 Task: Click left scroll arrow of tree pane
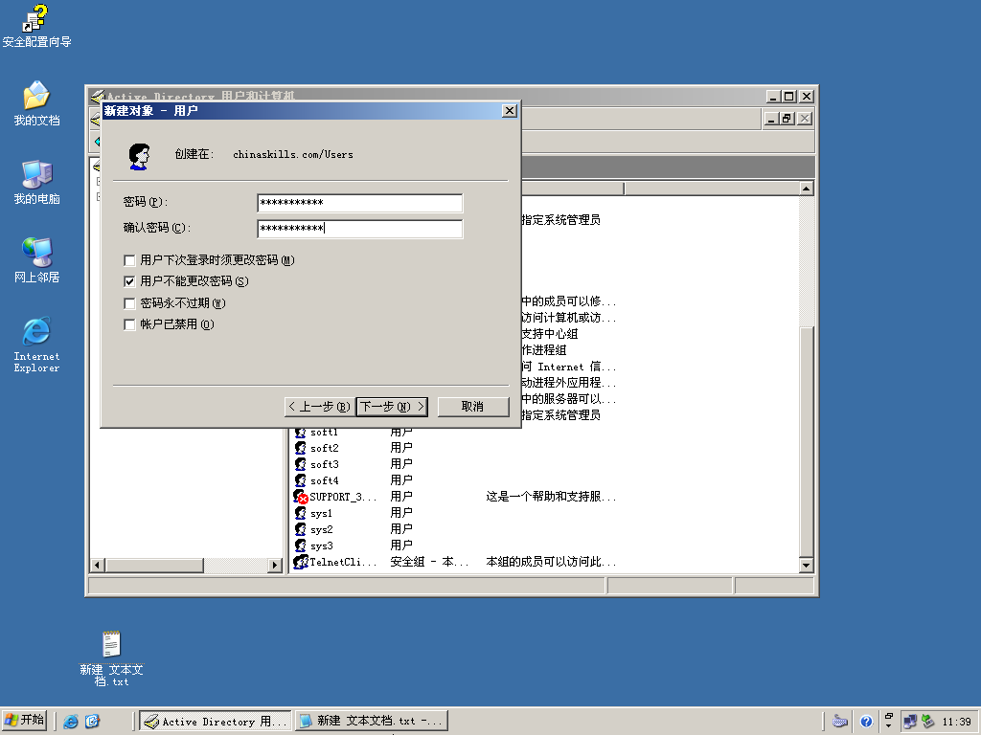97,565
